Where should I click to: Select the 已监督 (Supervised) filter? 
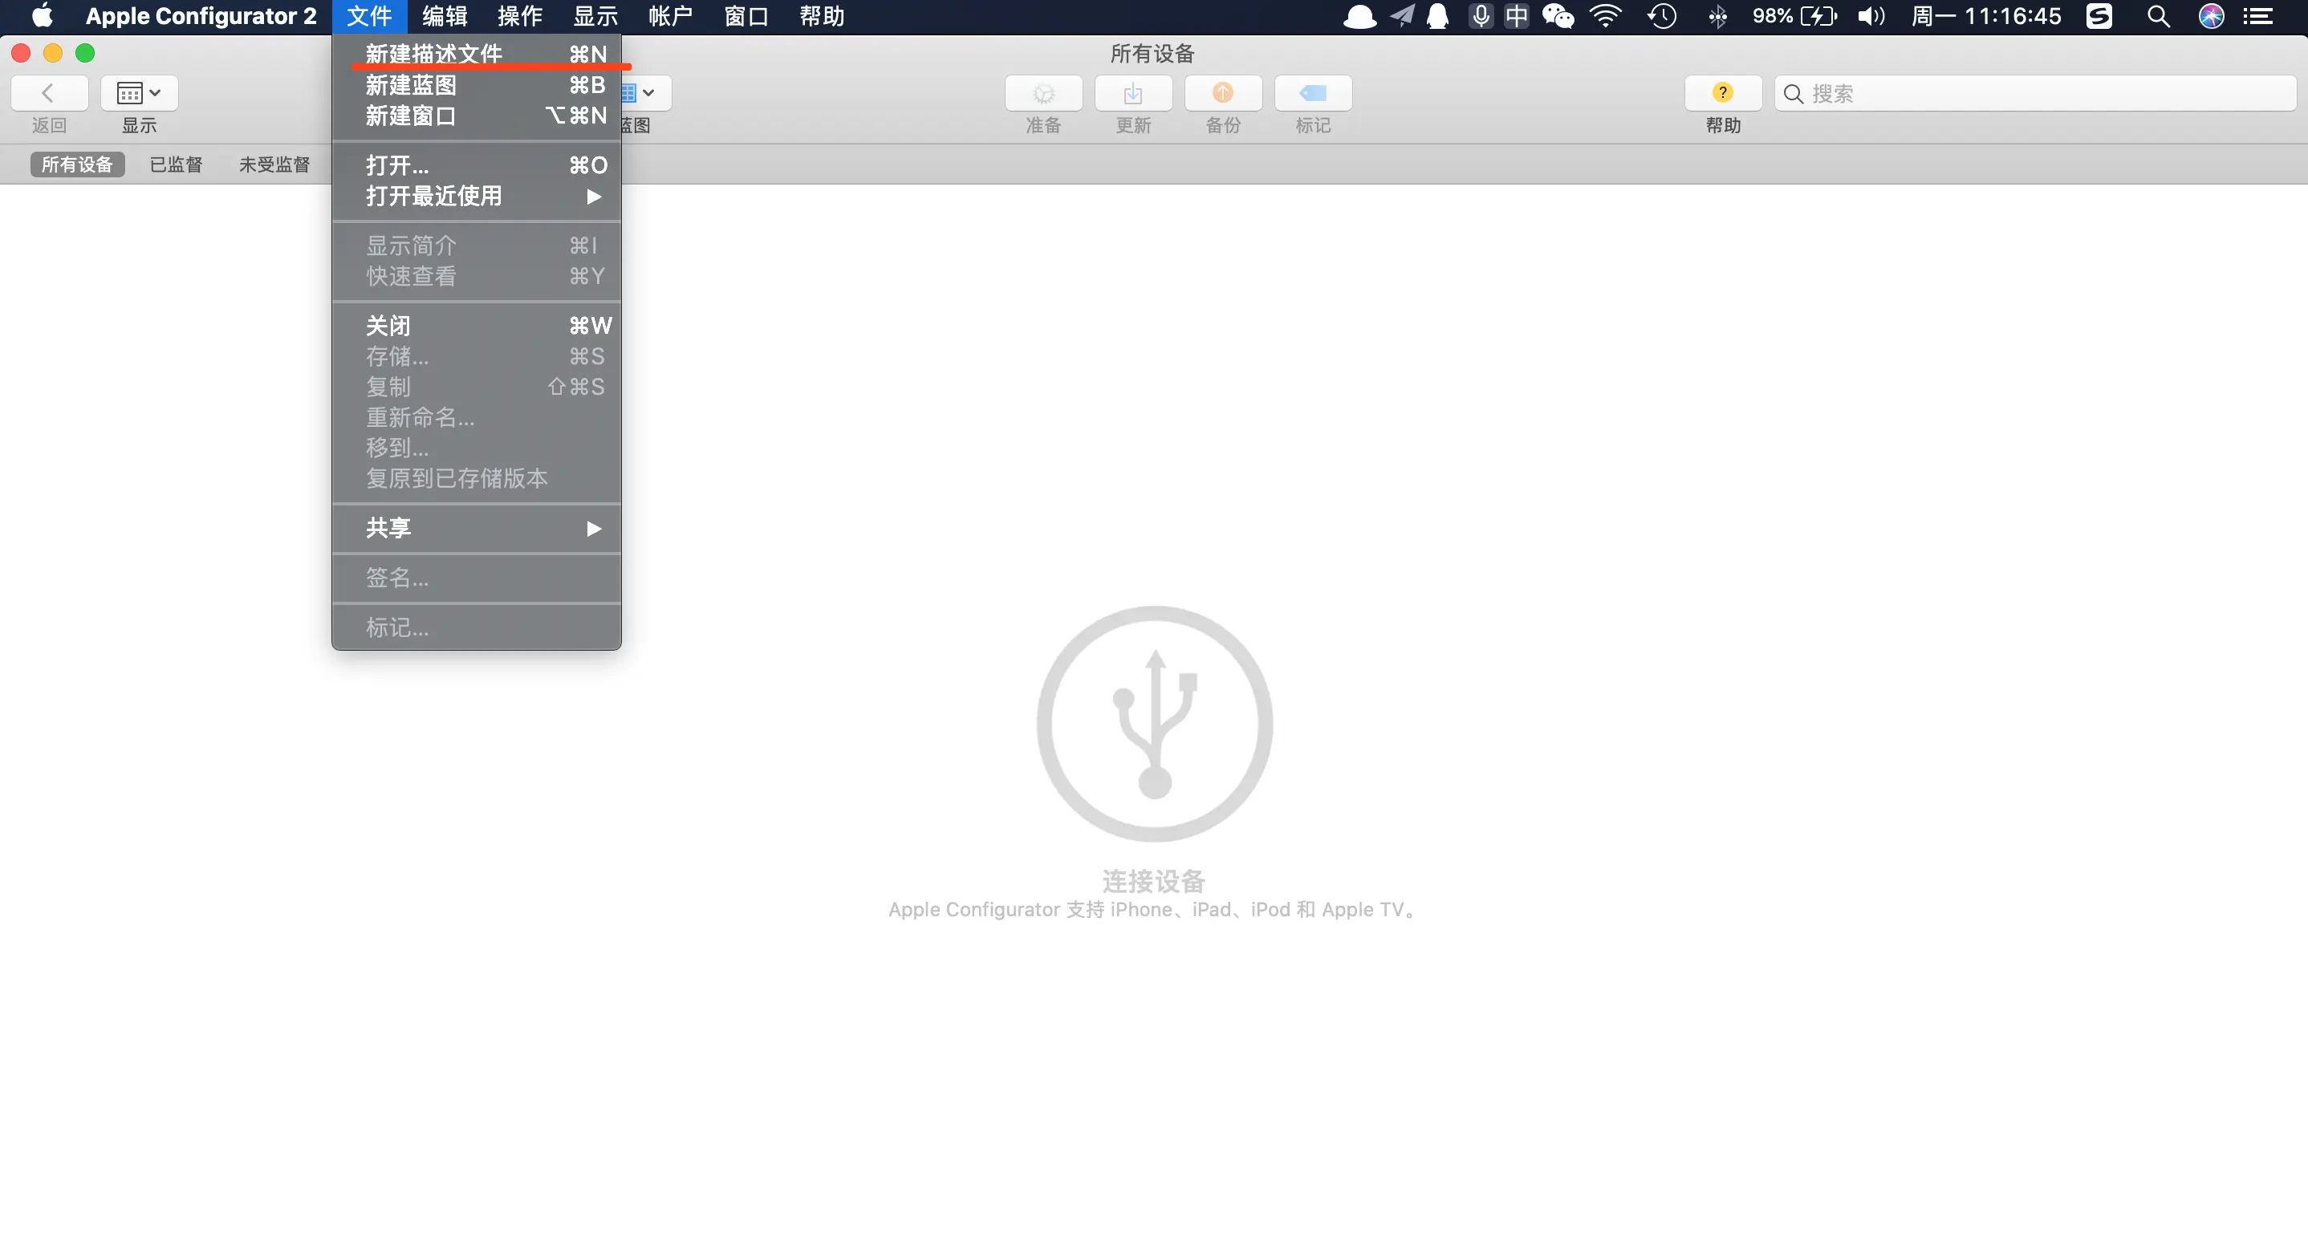pos(176,164)
